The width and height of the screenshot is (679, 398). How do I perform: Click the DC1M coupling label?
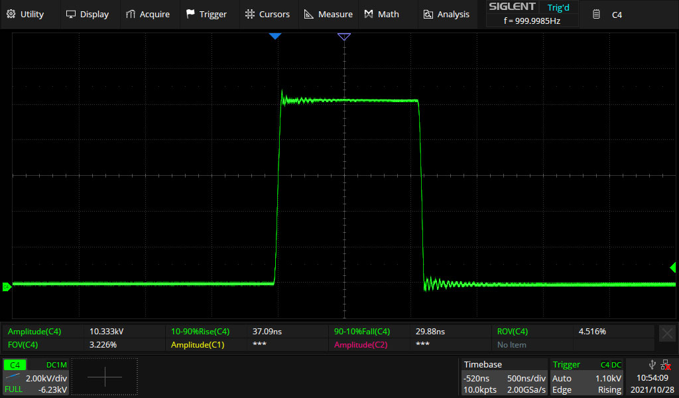click(56, 365)
